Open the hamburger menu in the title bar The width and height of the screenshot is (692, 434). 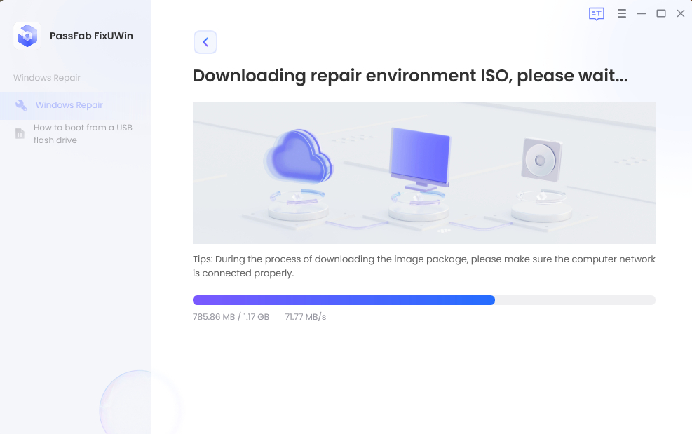point(621,13)
